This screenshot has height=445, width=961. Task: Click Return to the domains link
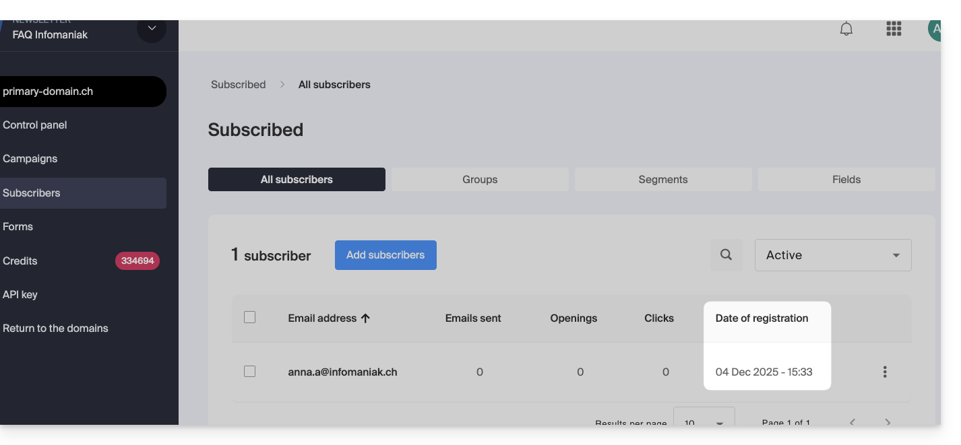point(55,329)
